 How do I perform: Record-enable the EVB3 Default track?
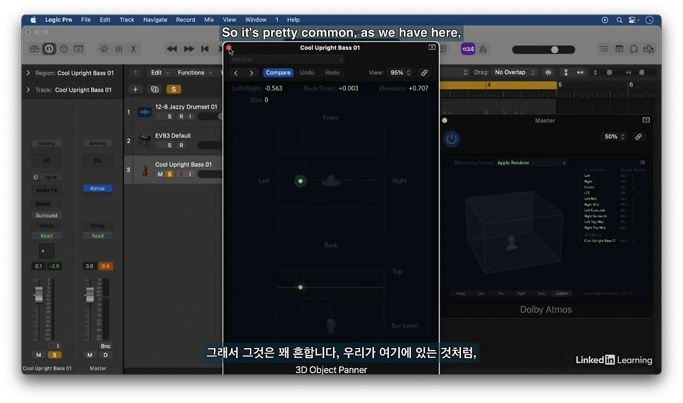(x=181, y=145)
